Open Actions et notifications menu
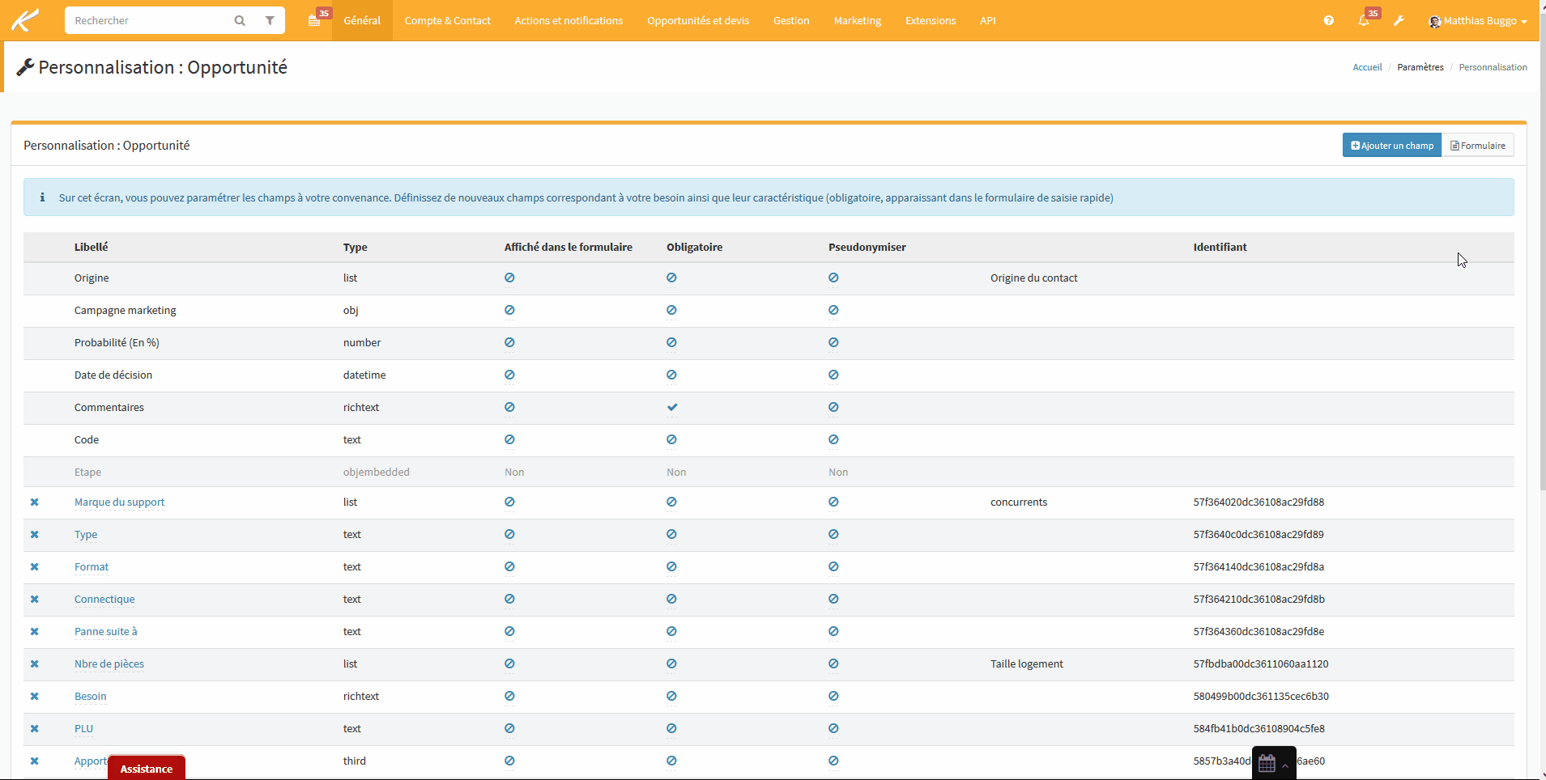Viewport: 1546px width, 780px height. (569, 20)
